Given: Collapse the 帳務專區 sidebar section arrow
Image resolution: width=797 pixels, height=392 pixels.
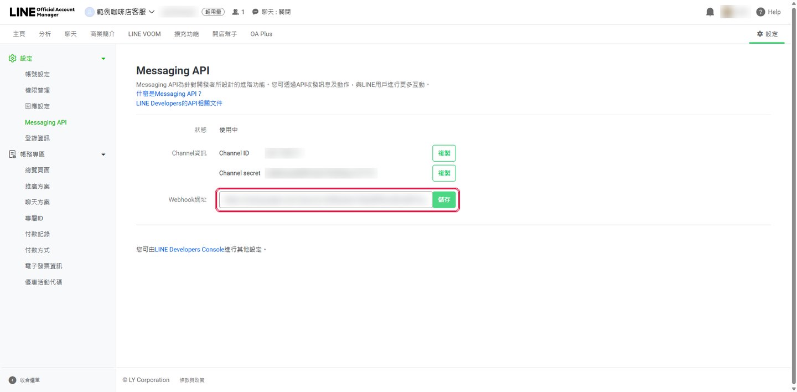Looking at the screenshot, I should tap(103, 155).
